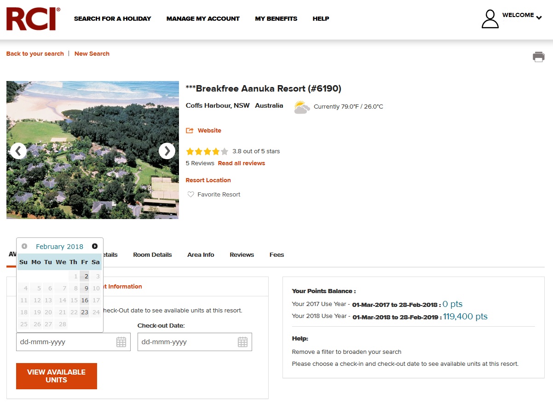Select February 2 in calendar
Viewport: 553px width, 404px height.
tap(85, 276)
